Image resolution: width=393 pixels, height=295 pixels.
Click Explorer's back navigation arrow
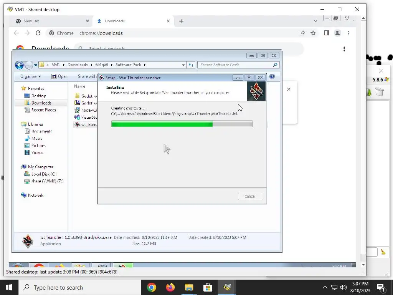pyautogui.click(x=19, y=65)
